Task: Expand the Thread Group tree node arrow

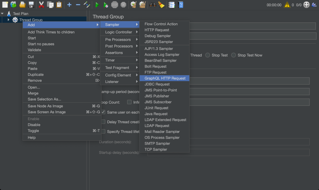Action: click(9, 20)
